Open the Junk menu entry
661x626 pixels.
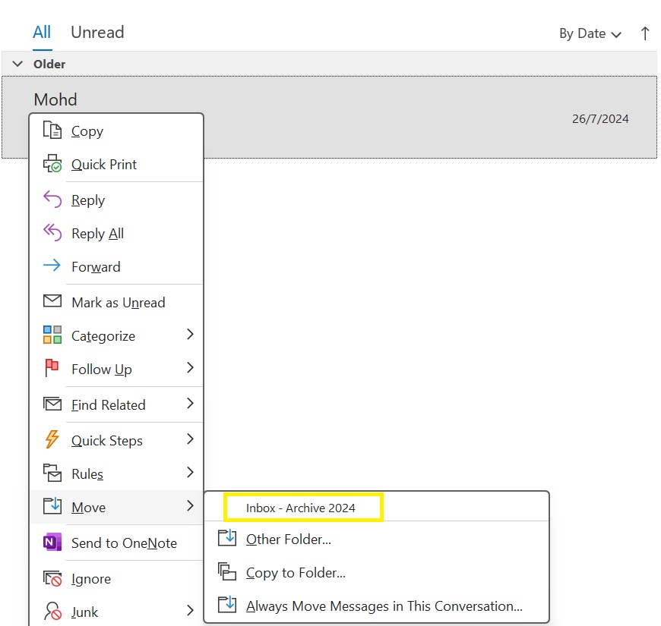click(116, 612)
